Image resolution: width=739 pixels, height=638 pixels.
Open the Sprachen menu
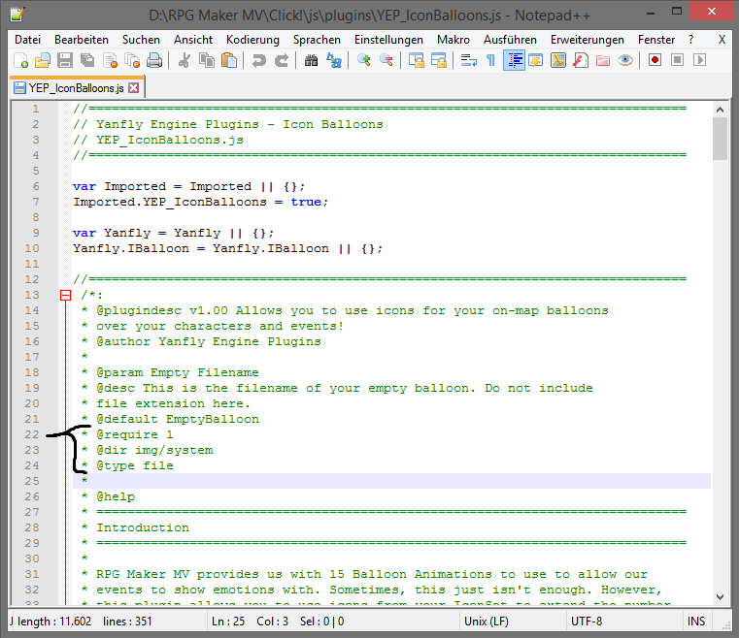coord(317,40)
